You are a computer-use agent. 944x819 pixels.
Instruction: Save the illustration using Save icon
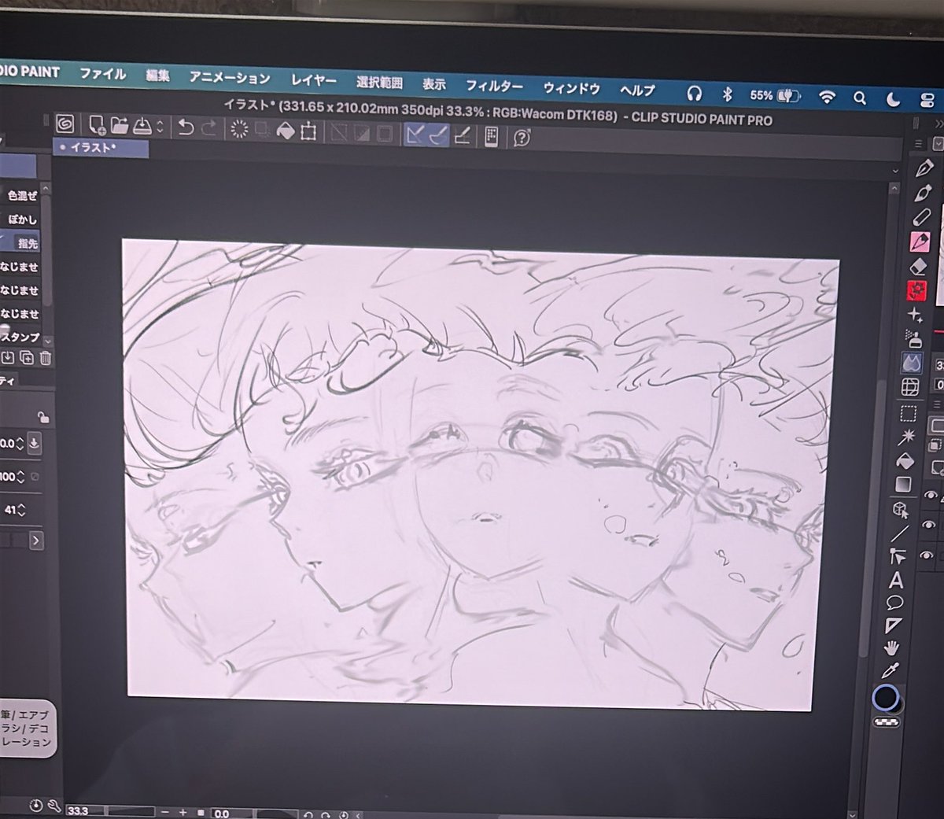click(x=142, y=126)
